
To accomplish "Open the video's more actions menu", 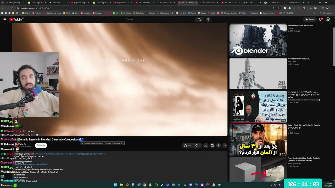I will tap(225, 146).
